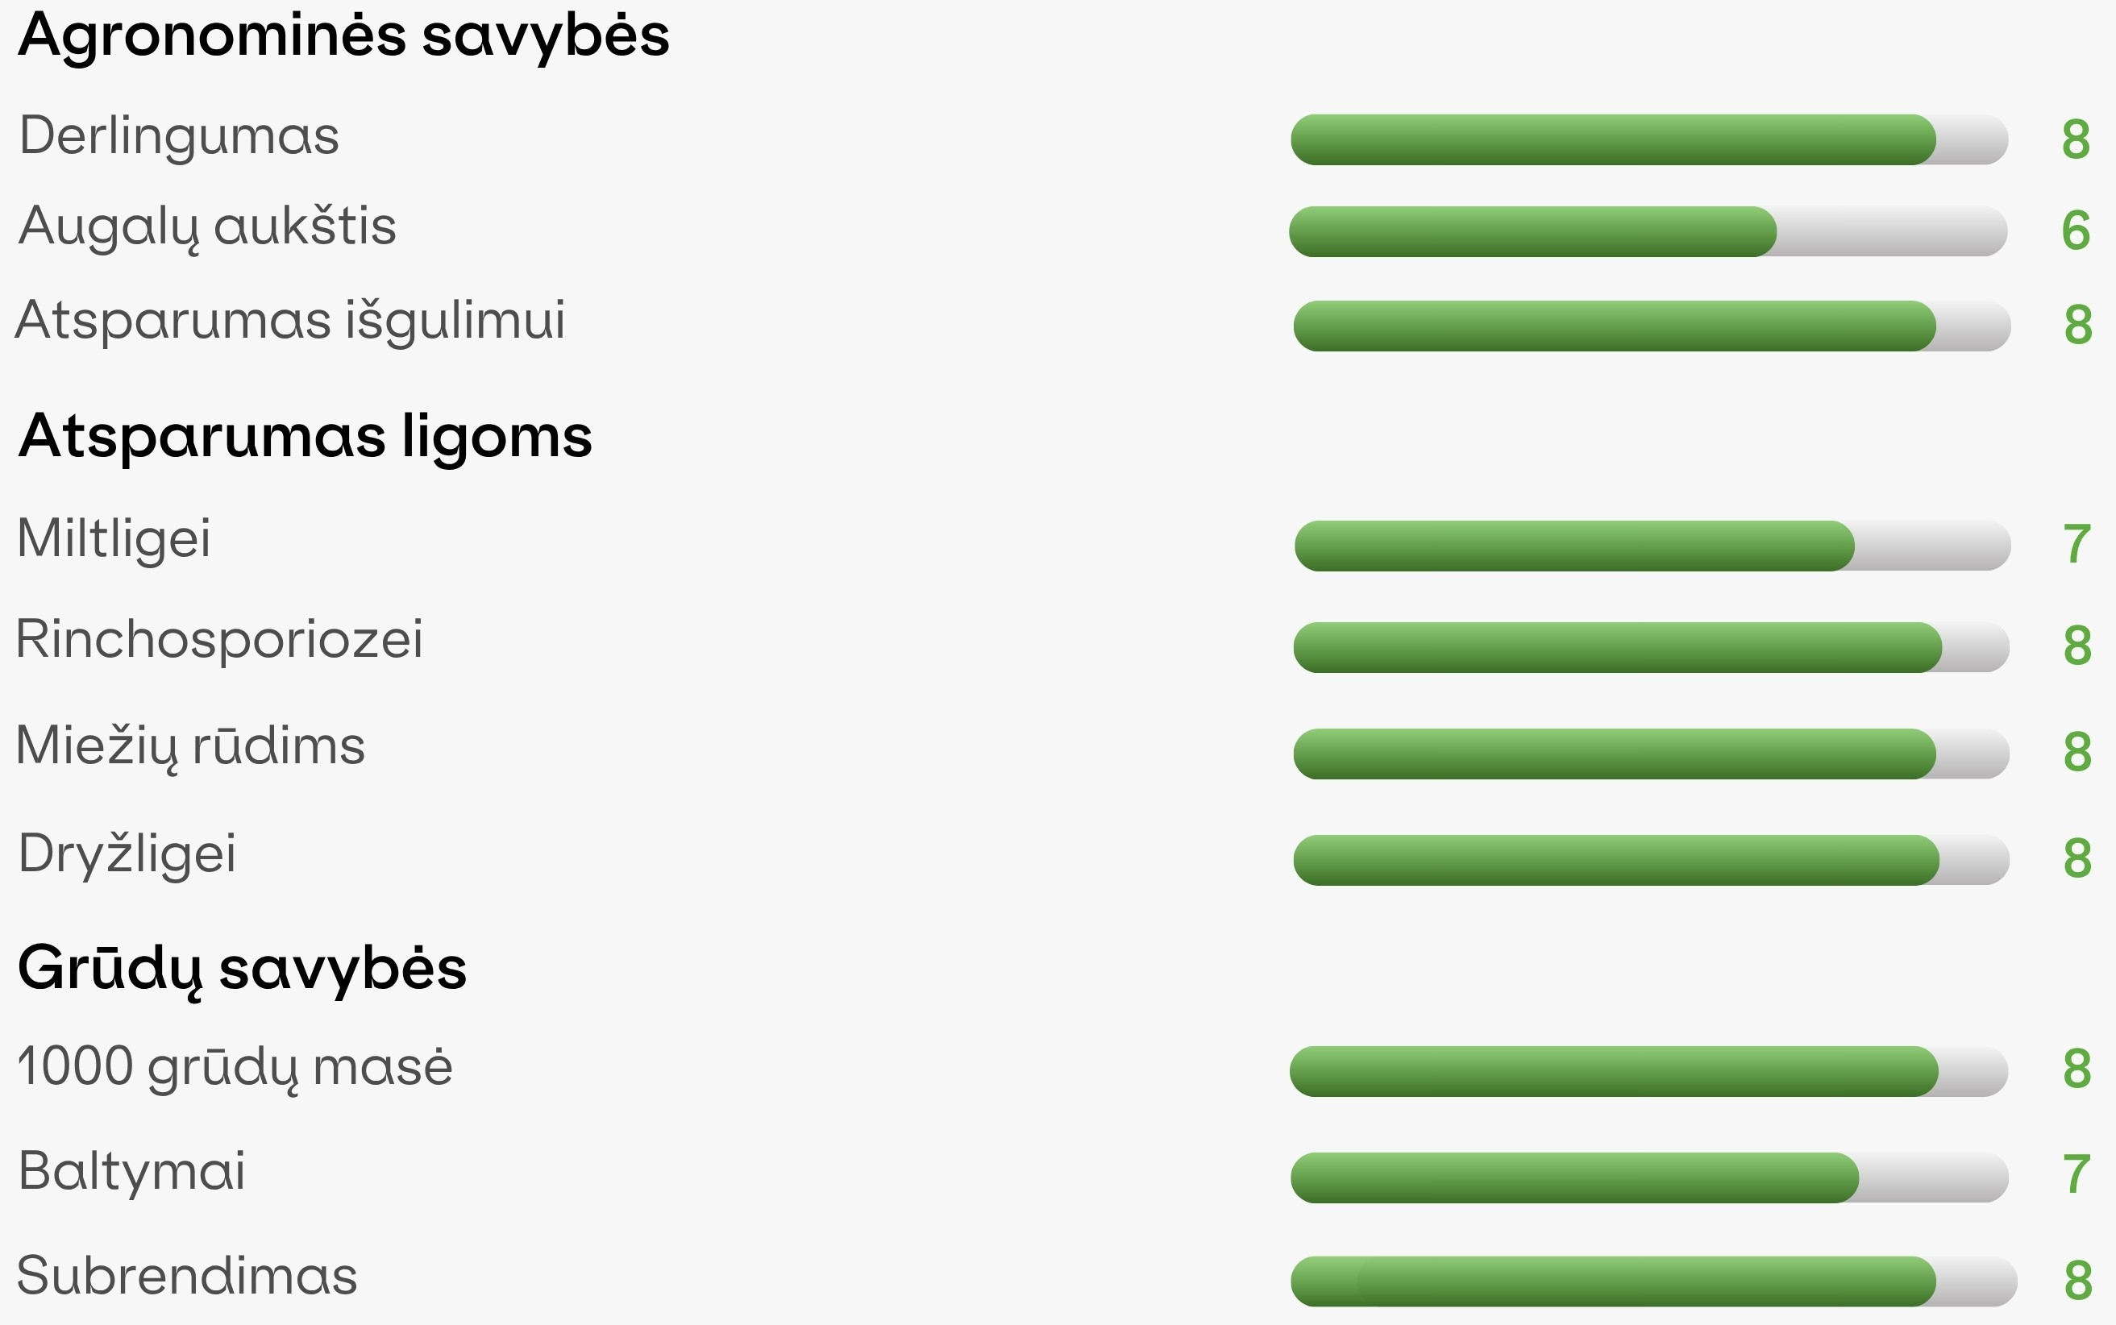Click the Miltligei resistance bar

[1652, 546]
